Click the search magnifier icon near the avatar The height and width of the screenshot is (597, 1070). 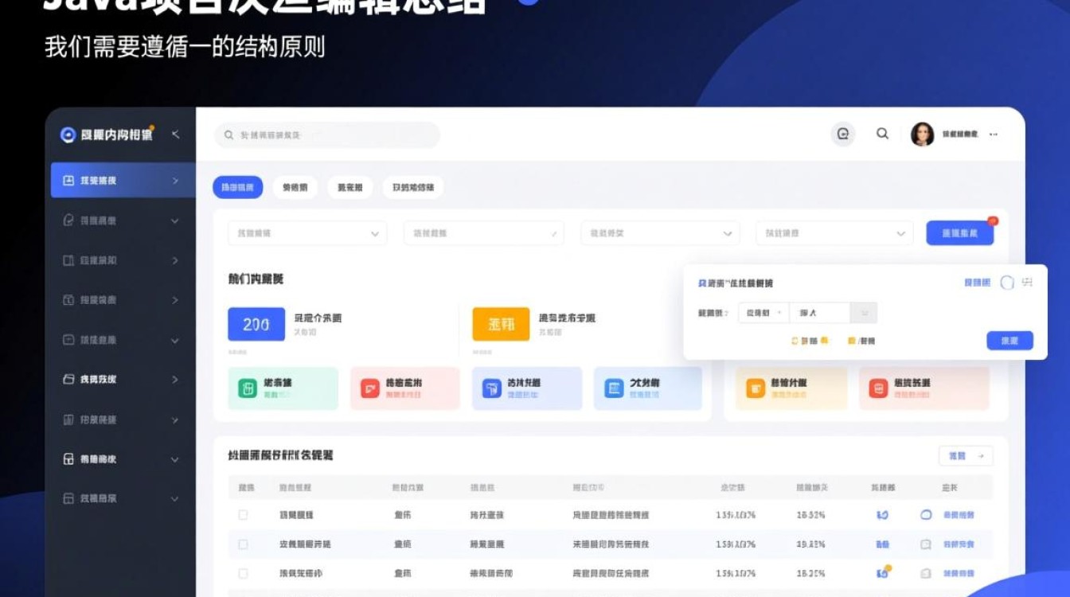pos(882,134)
